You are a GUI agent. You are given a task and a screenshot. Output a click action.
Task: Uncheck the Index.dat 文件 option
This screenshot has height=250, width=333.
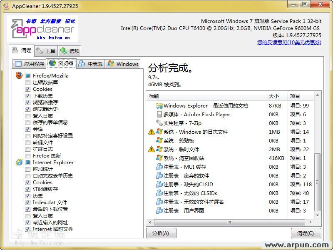pyautogui.click(x=27, y=202)
